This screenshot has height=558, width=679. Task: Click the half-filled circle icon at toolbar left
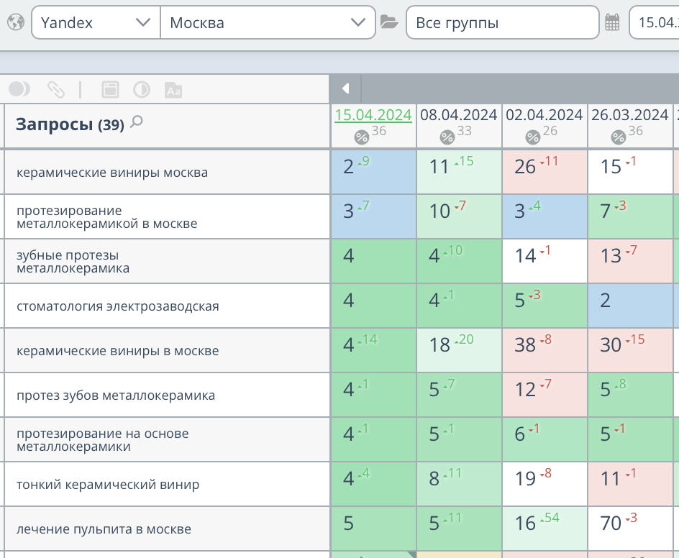(19, 88)
